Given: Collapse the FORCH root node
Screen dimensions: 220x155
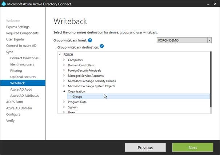Looking at the screenshot, I should 60,55.
